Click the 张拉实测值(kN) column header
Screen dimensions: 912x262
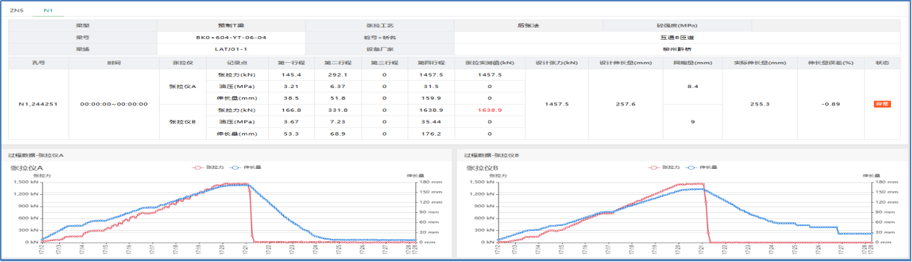[x=489, y=63]
